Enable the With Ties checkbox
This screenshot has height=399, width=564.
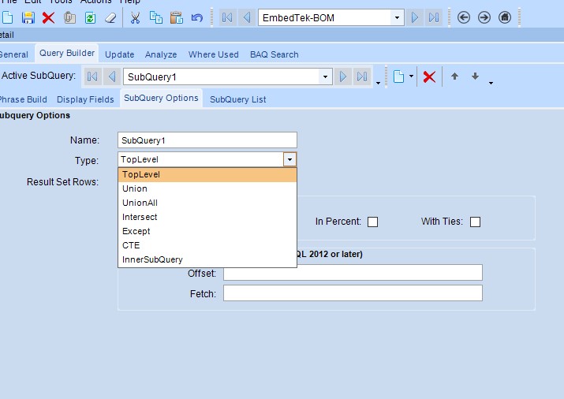point(475,222)
